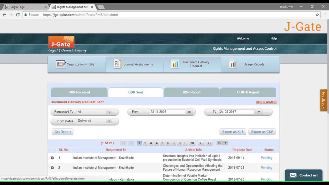
Task: Select the DDR Sent tab
Action: click(135, 92)
